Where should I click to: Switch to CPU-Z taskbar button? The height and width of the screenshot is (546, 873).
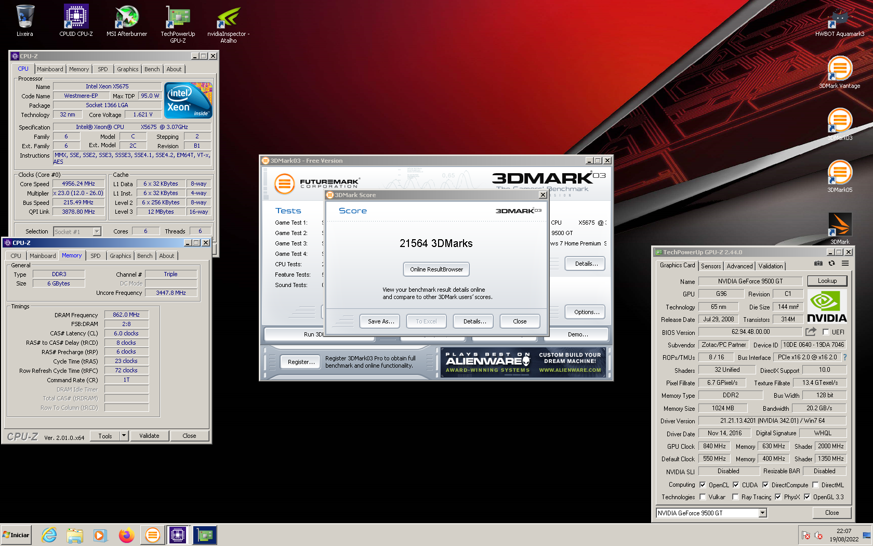(x=177, y=535)
